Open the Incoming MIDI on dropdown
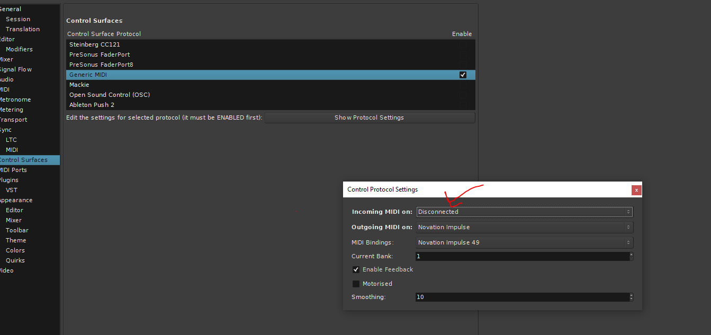Screen dimensions: 711x335 (524, 212)
